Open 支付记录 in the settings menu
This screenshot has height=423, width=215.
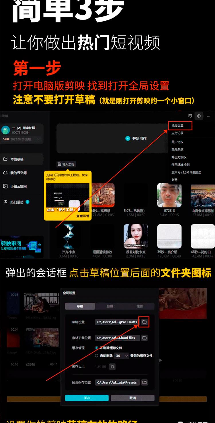[x=177, y=133]
